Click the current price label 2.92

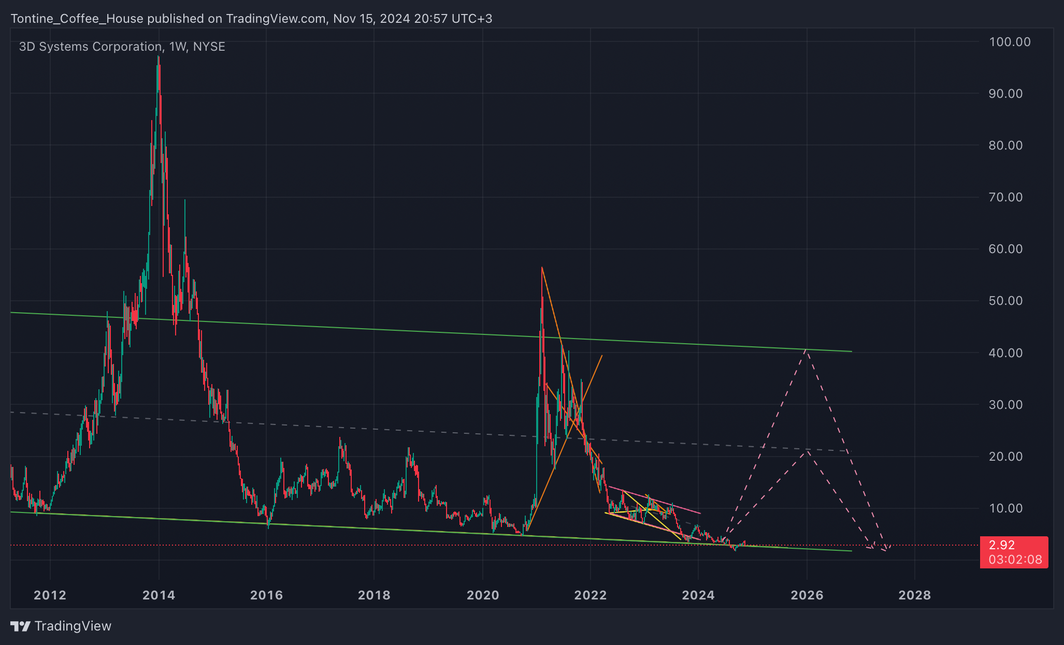point(1002,545)
